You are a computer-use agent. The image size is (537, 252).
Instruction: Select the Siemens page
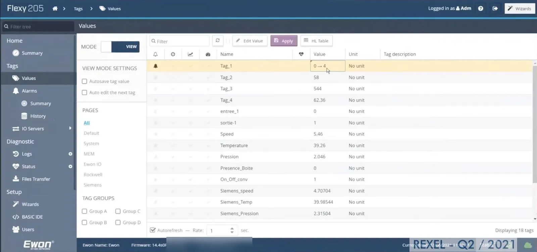[x=93, y=185]
